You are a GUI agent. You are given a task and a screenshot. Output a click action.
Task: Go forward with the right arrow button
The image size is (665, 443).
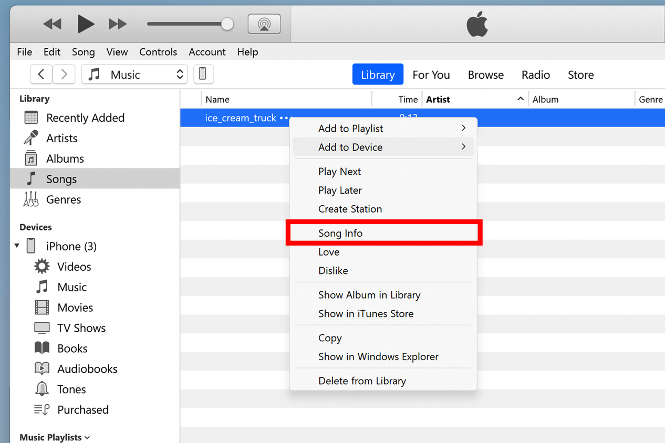[64, 74]
